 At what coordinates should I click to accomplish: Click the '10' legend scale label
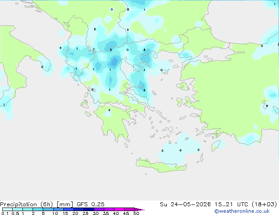click(x=55, y=213)
